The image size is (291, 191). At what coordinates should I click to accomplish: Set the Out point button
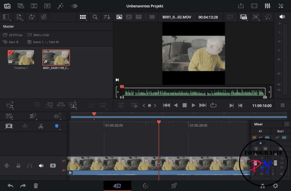click(240, 106)
